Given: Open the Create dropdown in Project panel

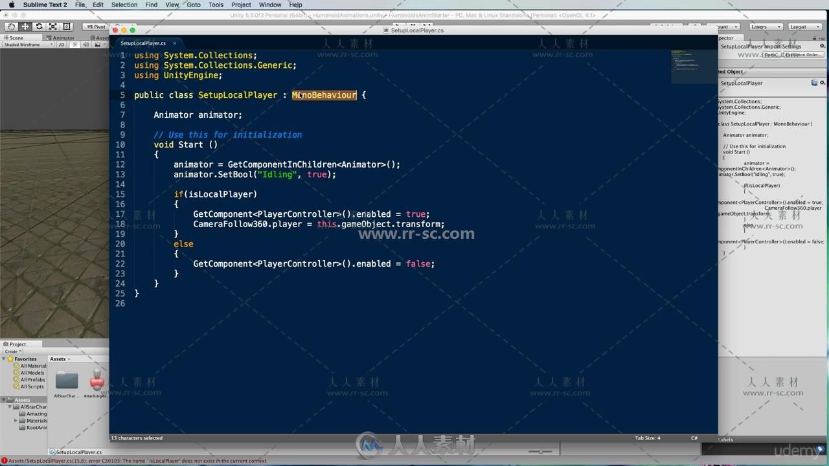Looking at the screenshot, I should click(12, 351).
